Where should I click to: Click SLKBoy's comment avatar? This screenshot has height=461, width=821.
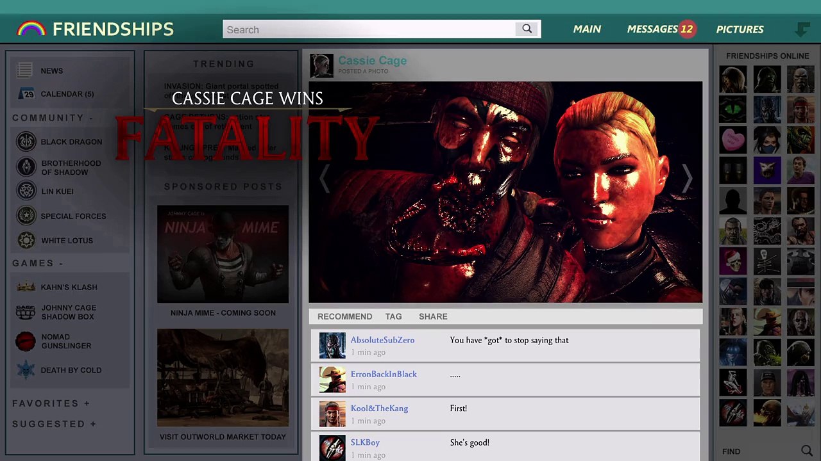click(x=332, y=448)
